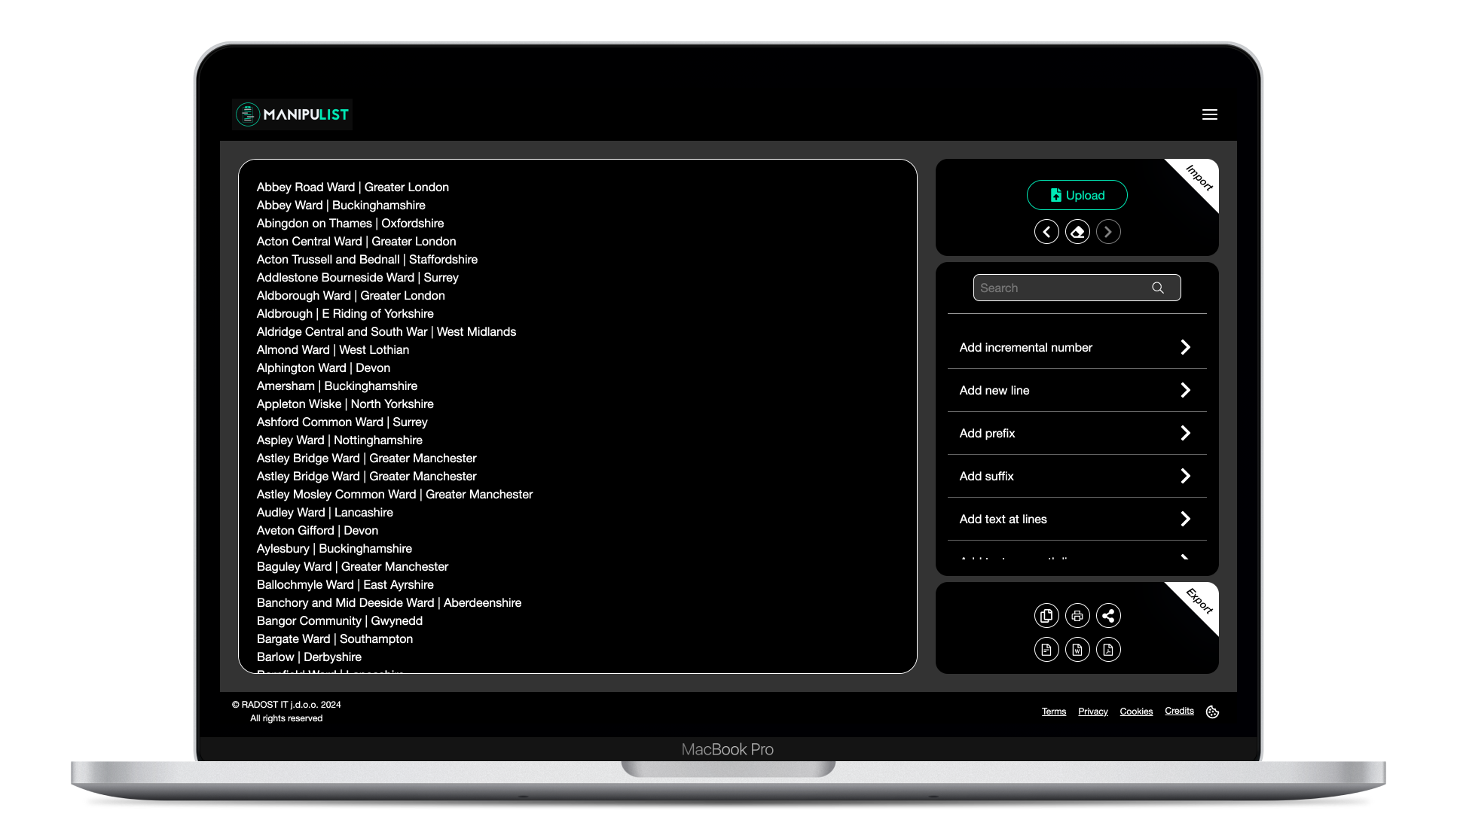Click the share export icon
Viewport: 1457px width, 838px height.
click(1107, 615)
